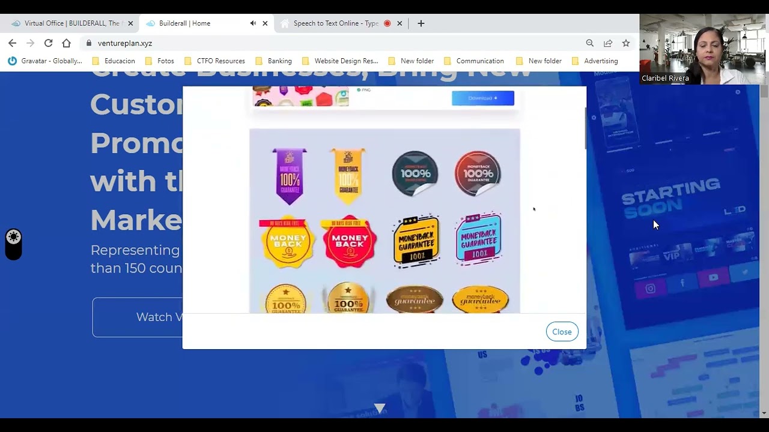Select the yellow Moneyback Guarantee 100% label
Viewport: 769px width, 432px height.
416,240
